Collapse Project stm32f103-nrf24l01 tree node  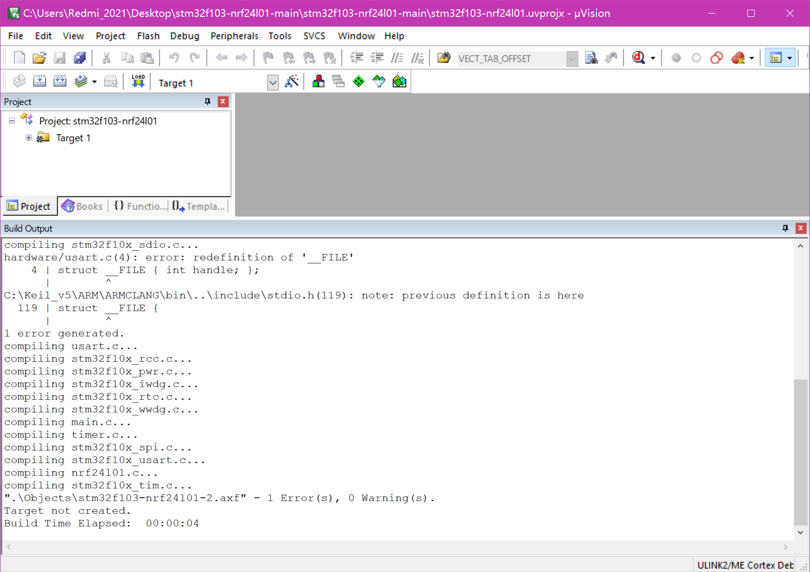(12, 121)
